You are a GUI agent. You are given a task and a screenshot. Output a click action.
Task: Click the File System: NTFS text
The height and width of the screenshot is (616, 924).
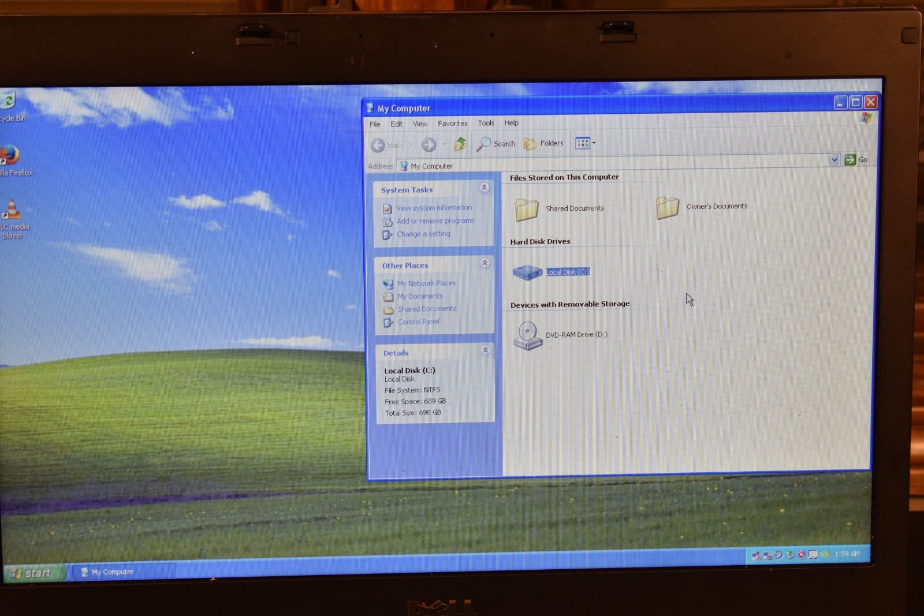[x=412, y=390]
